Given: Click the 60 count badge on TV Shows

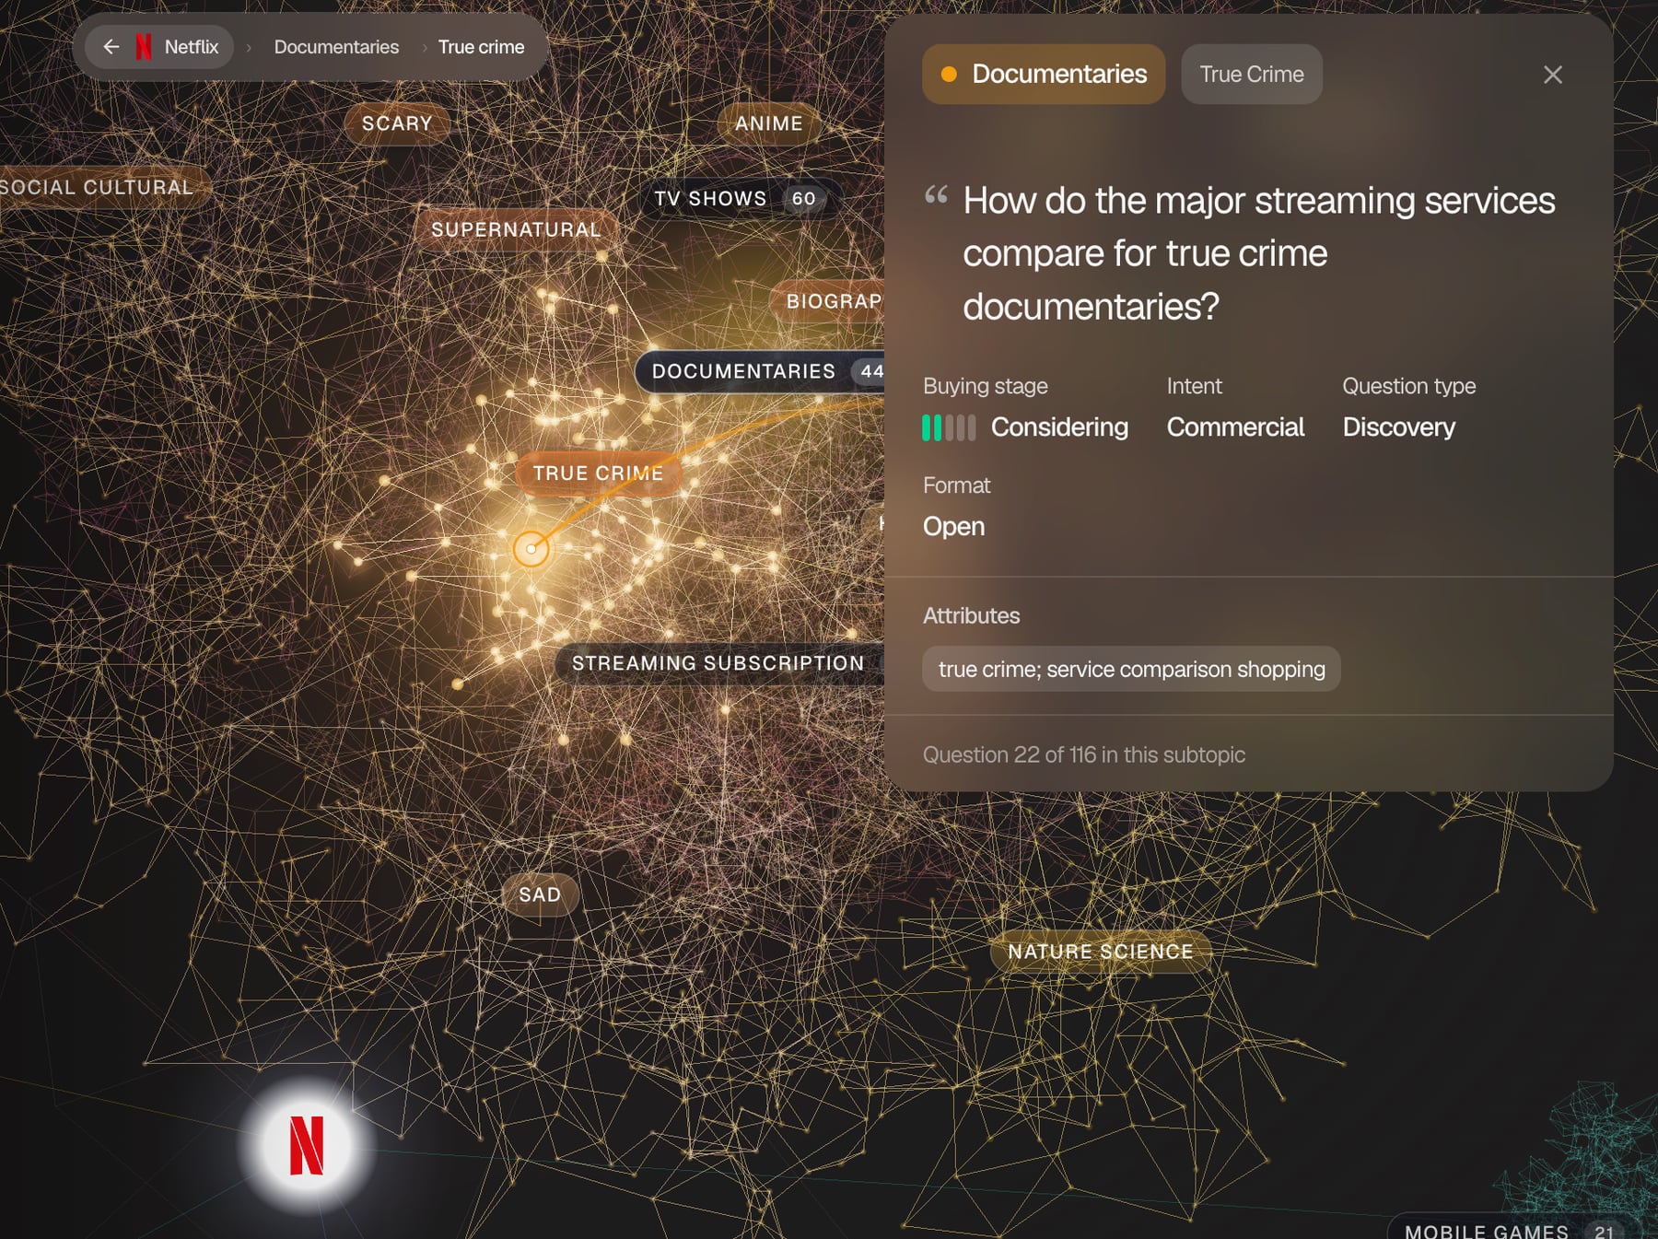Looking at the screenshot, I should pos(803,198).
